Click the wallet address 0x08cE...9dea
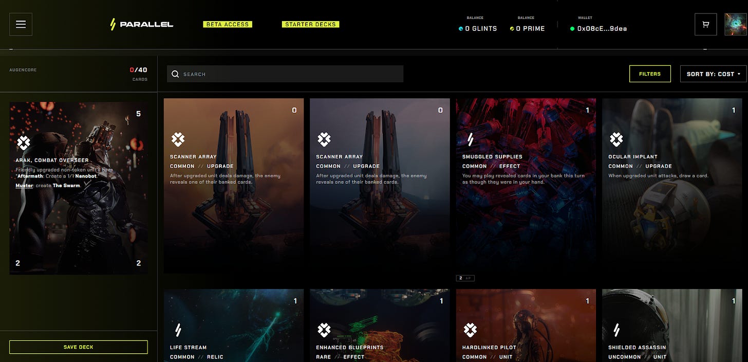 click(x=602, y=29)
